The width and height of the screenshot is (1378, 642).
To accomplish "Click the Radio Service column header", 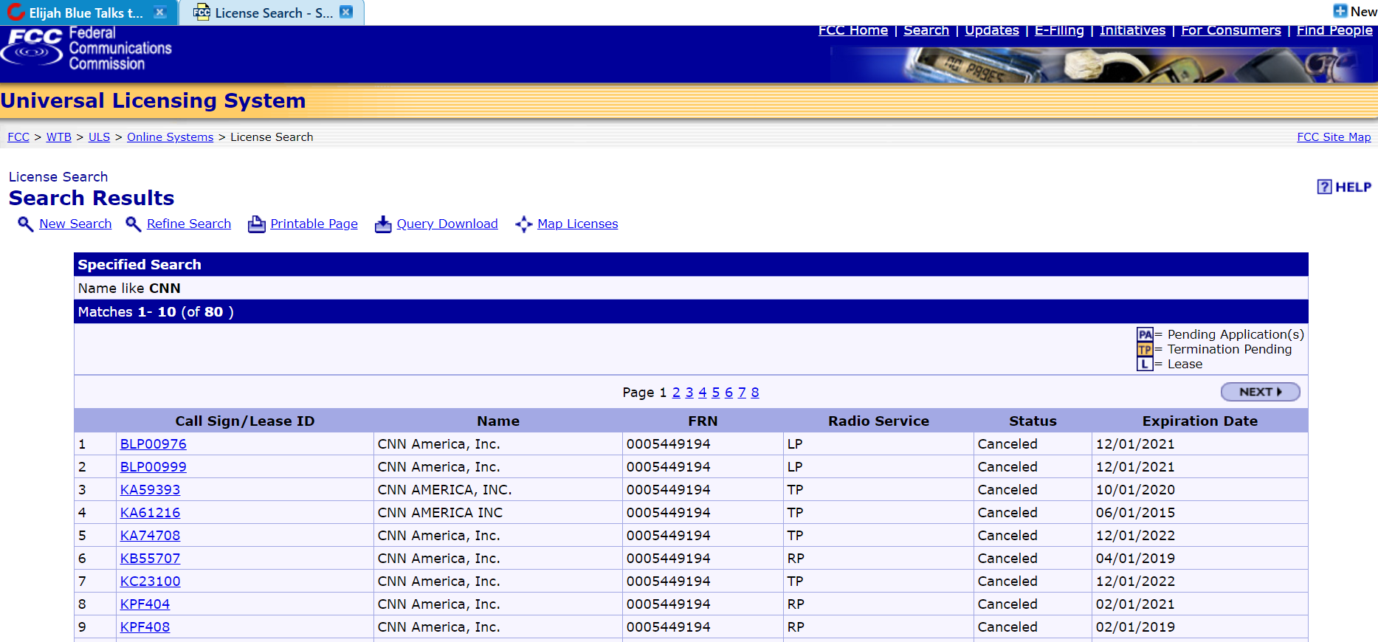I will click(878, 421).
